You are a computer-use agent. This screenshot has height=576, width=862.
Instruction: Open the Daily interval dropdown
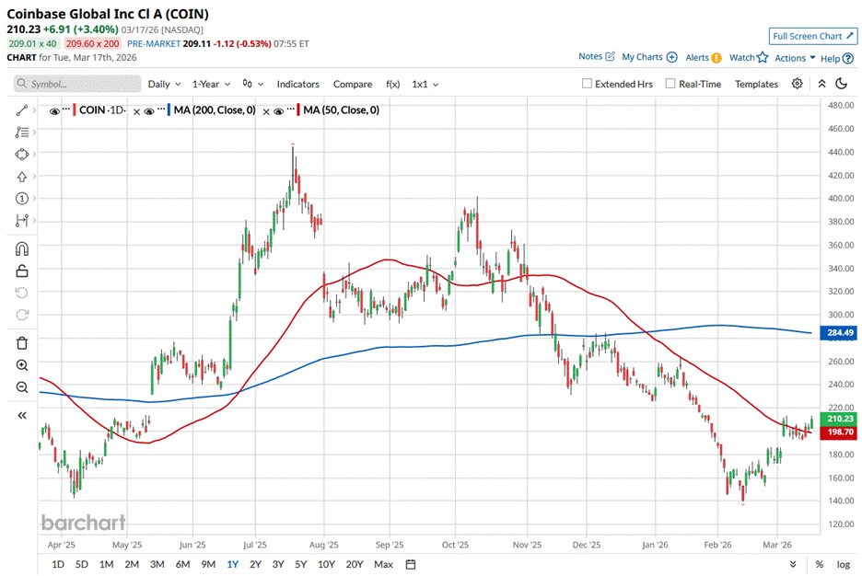(x=164, y=84)
